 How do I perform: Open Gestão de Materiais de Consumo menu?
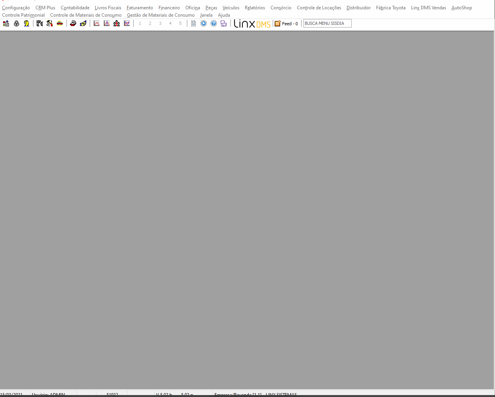click(161, 15)
